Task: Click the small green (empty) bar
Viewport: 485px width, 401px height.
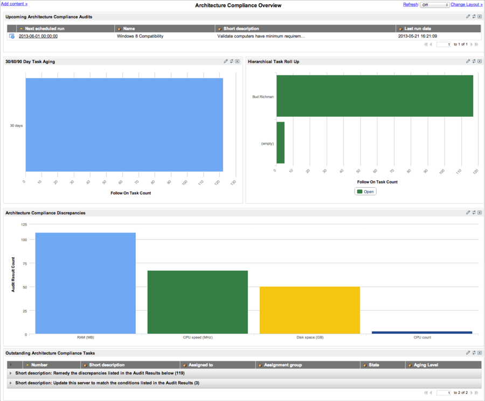Action: pos(281,143)
